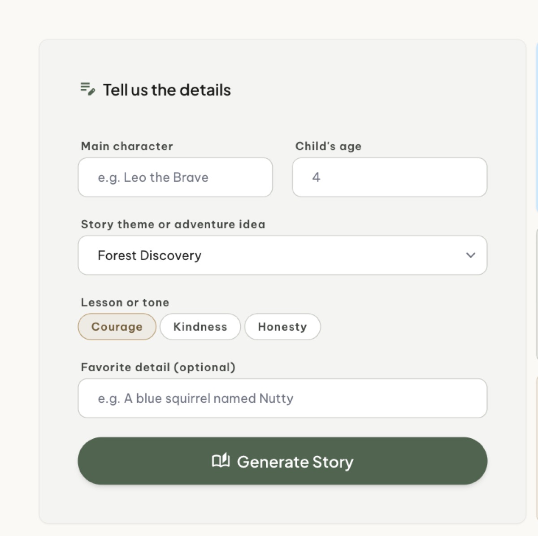
Task: Click the 'Child's age' field label
Action: point(328,146)
